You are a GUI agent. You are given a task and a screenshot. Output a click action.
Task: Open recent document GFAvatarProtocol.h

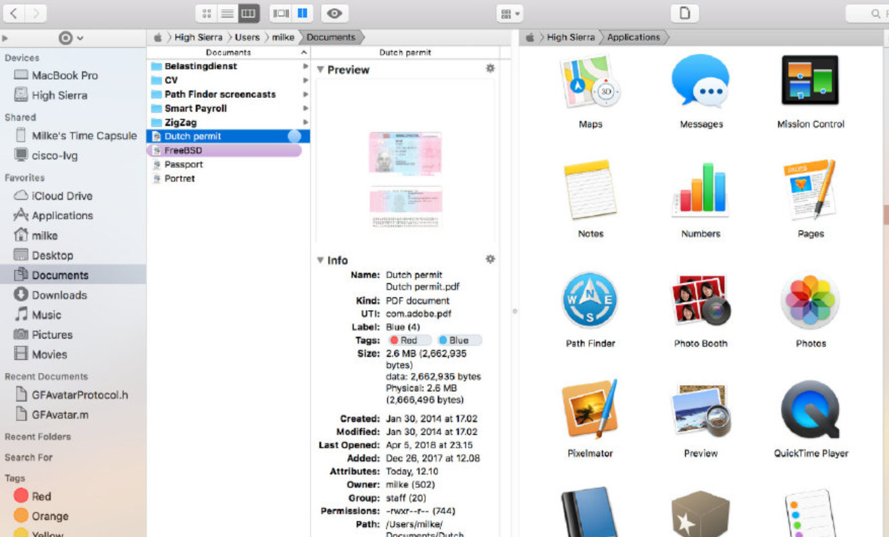[72, 395]
